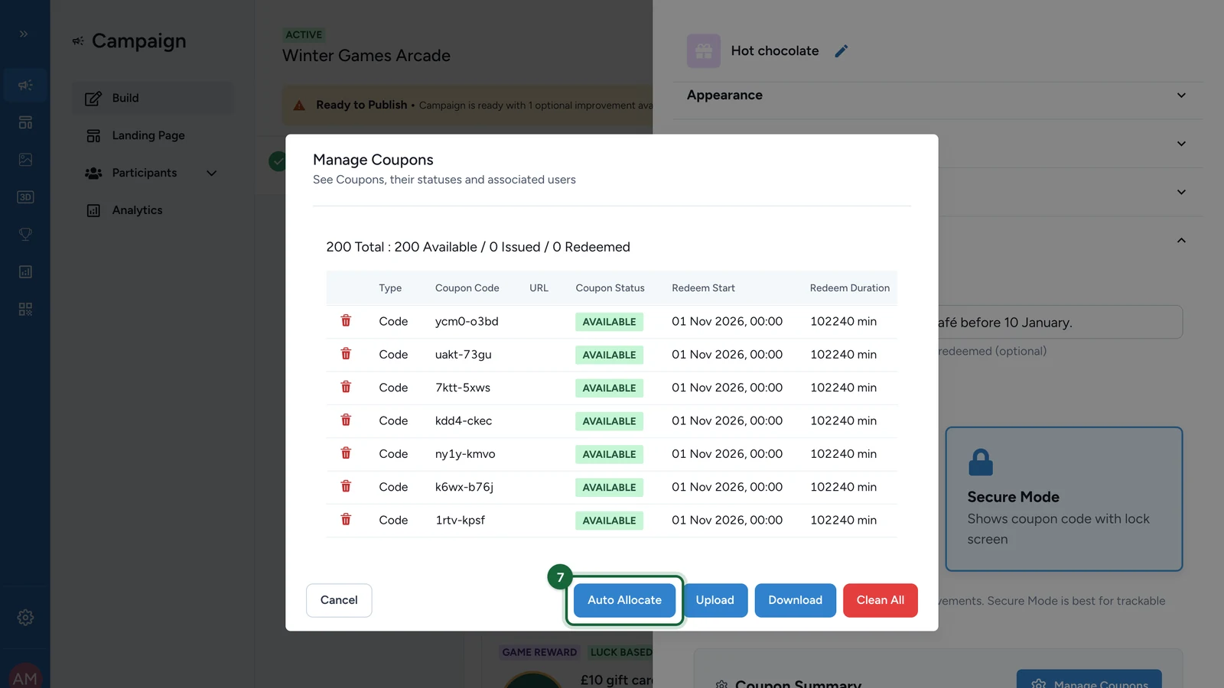Click the Winter Games Arcade campaign title
This screenshot has height=688, width=1224.
(x=366, y=56)
